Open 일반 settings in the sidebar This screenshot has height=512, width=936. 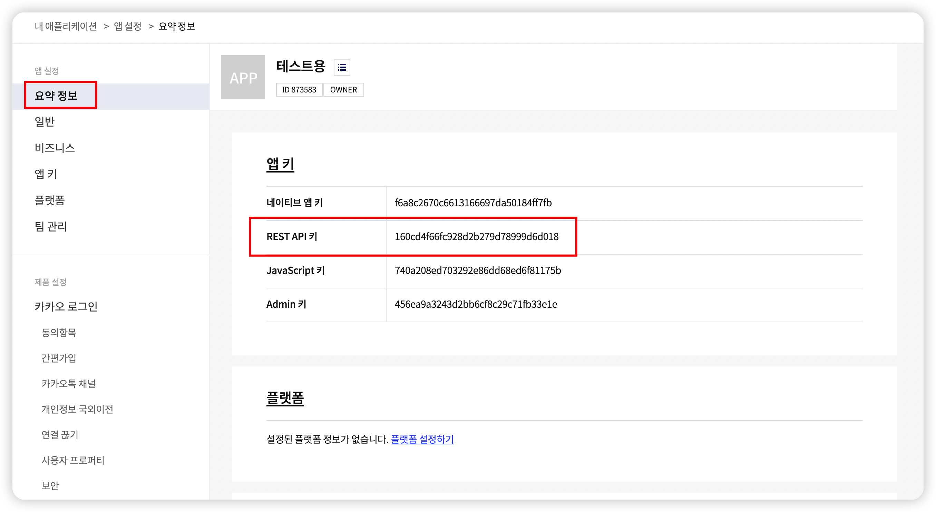pos(44,122)
